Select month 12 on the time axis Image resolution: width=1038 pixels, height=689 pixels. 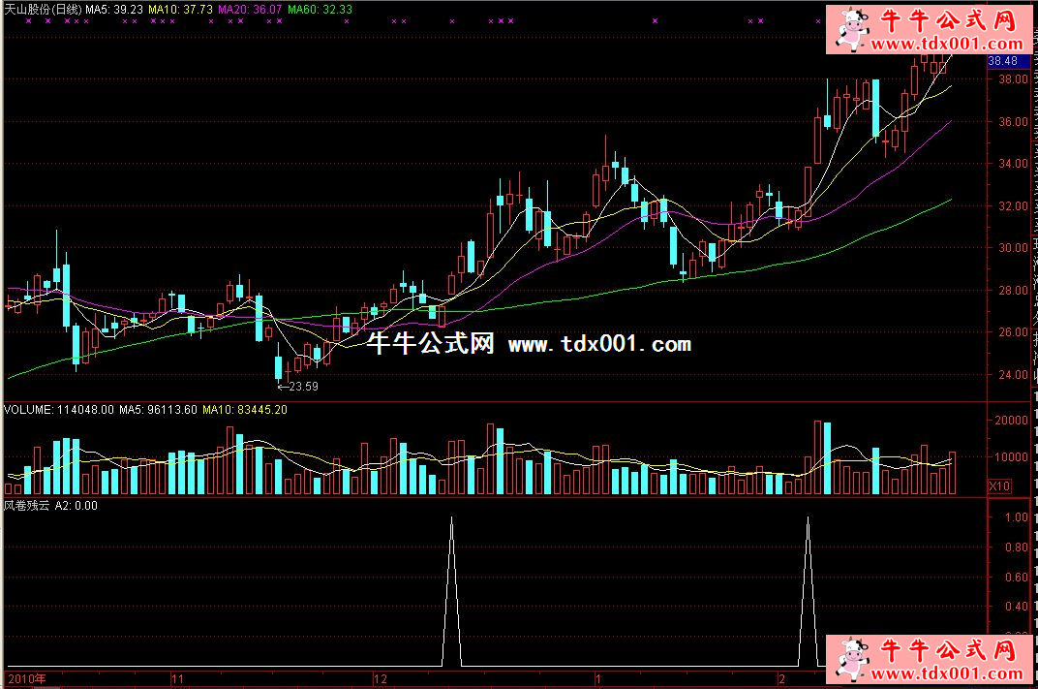379,678
